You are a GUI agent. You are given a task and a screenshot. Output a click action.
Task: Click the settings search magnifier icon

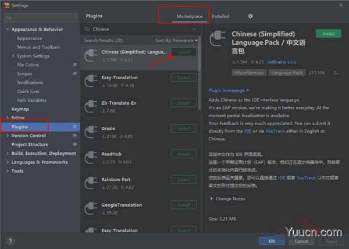9,17
